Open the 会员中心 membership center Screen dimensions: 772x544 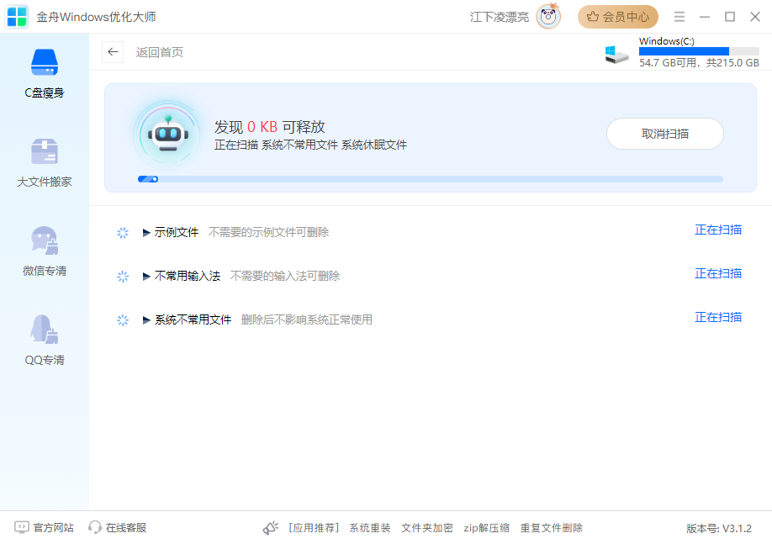pyautogui.click(x=618, y=17)
